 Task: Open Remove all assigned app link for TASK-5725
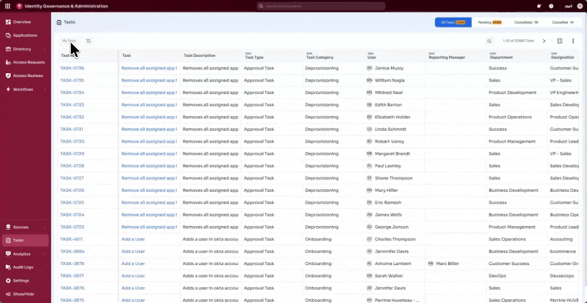pyautogui.click(x=149, y=203)
